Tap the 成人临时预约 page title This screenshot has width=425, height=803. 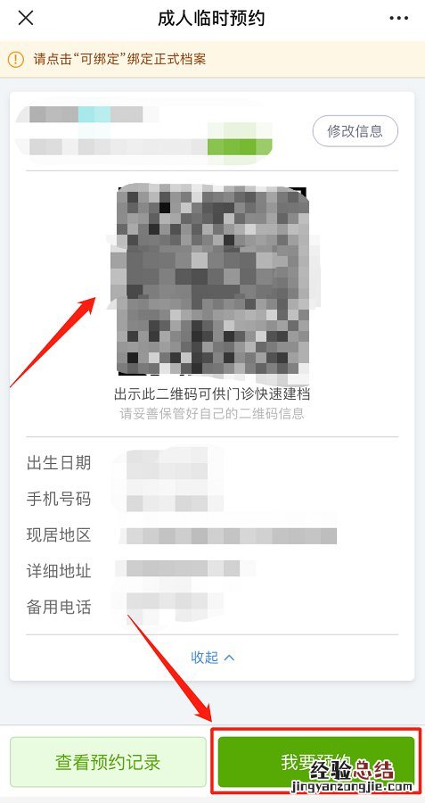[210, 19]
